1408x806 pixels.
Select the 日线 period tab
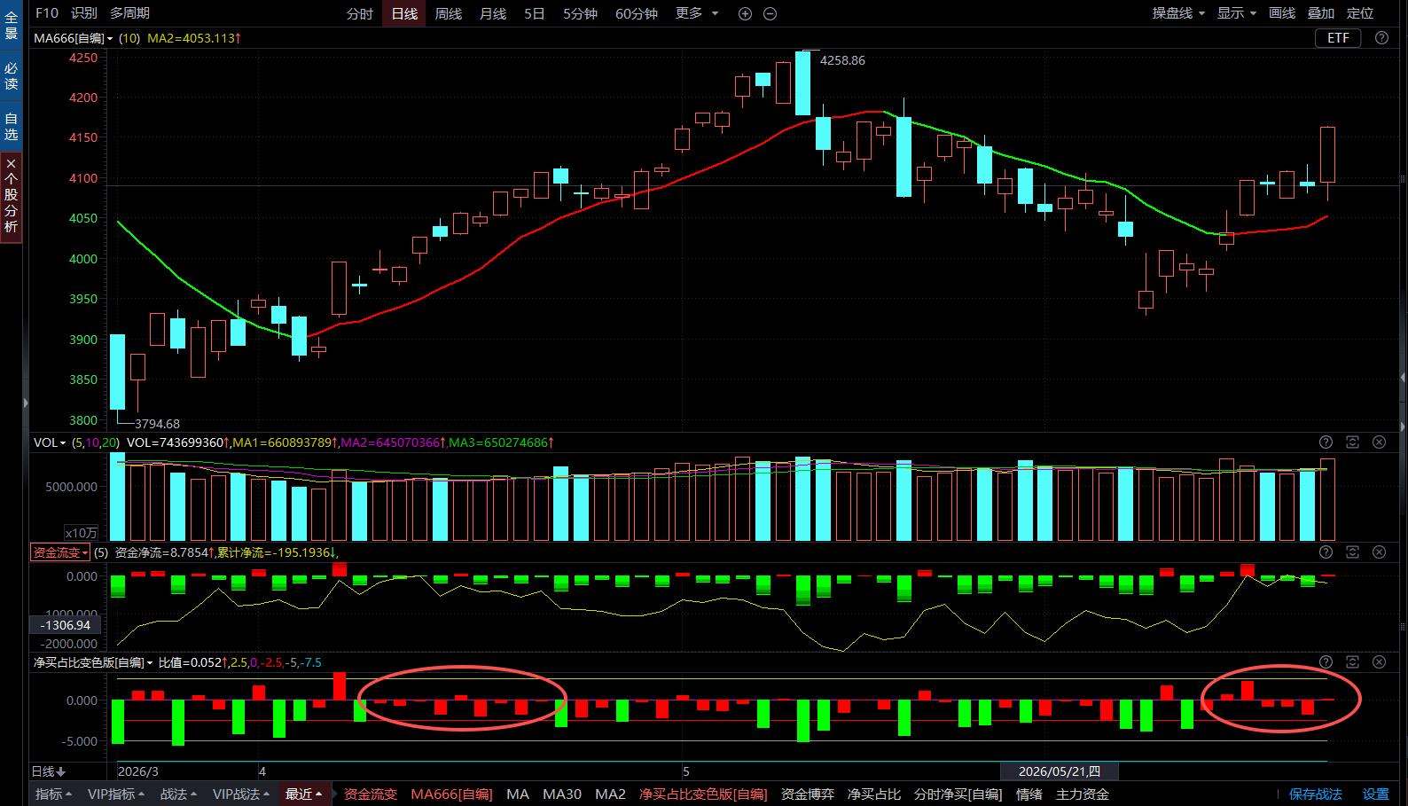coord(404,13)
